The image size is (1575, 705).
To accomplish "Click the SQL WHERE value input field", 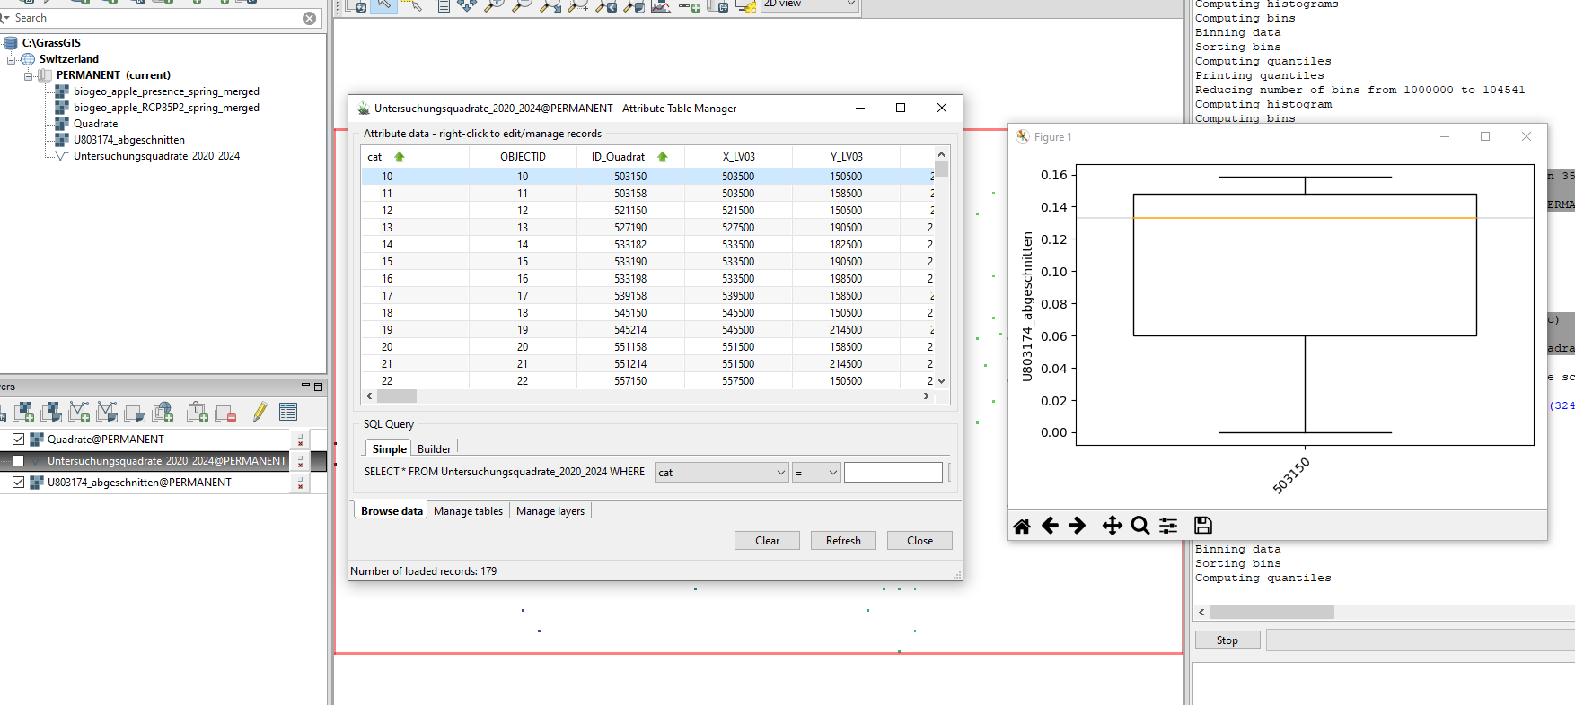I will pos(893,473).
